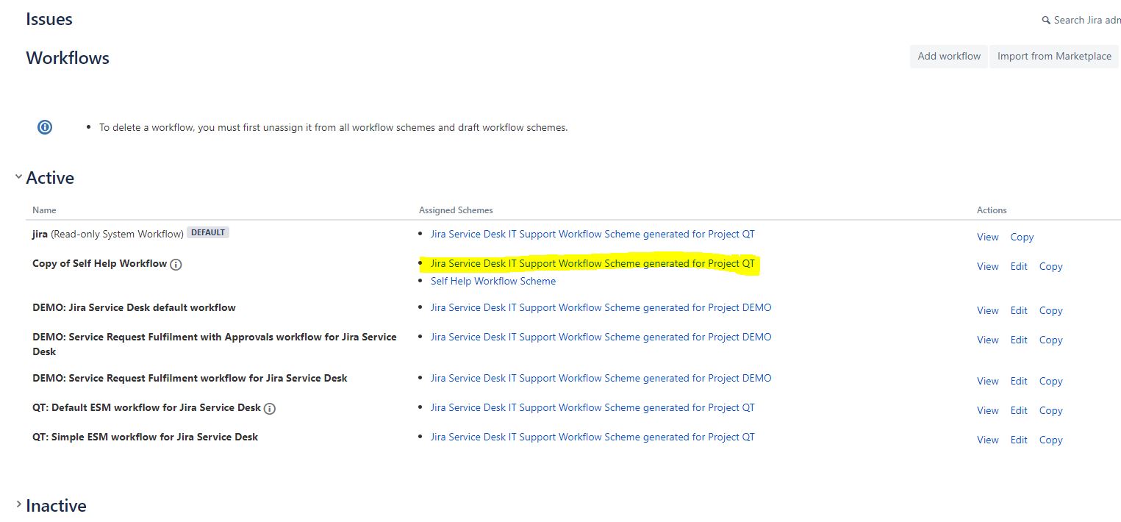Copy DEMO Fulfilment with Approvals workflow
This screenshot has width=1121, height=522.
(1051, 340)
